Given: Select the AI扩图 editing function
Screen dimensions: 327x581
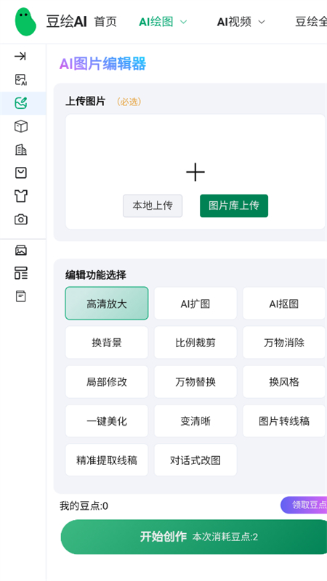Looking at the screenshot, I should (195, 304).
